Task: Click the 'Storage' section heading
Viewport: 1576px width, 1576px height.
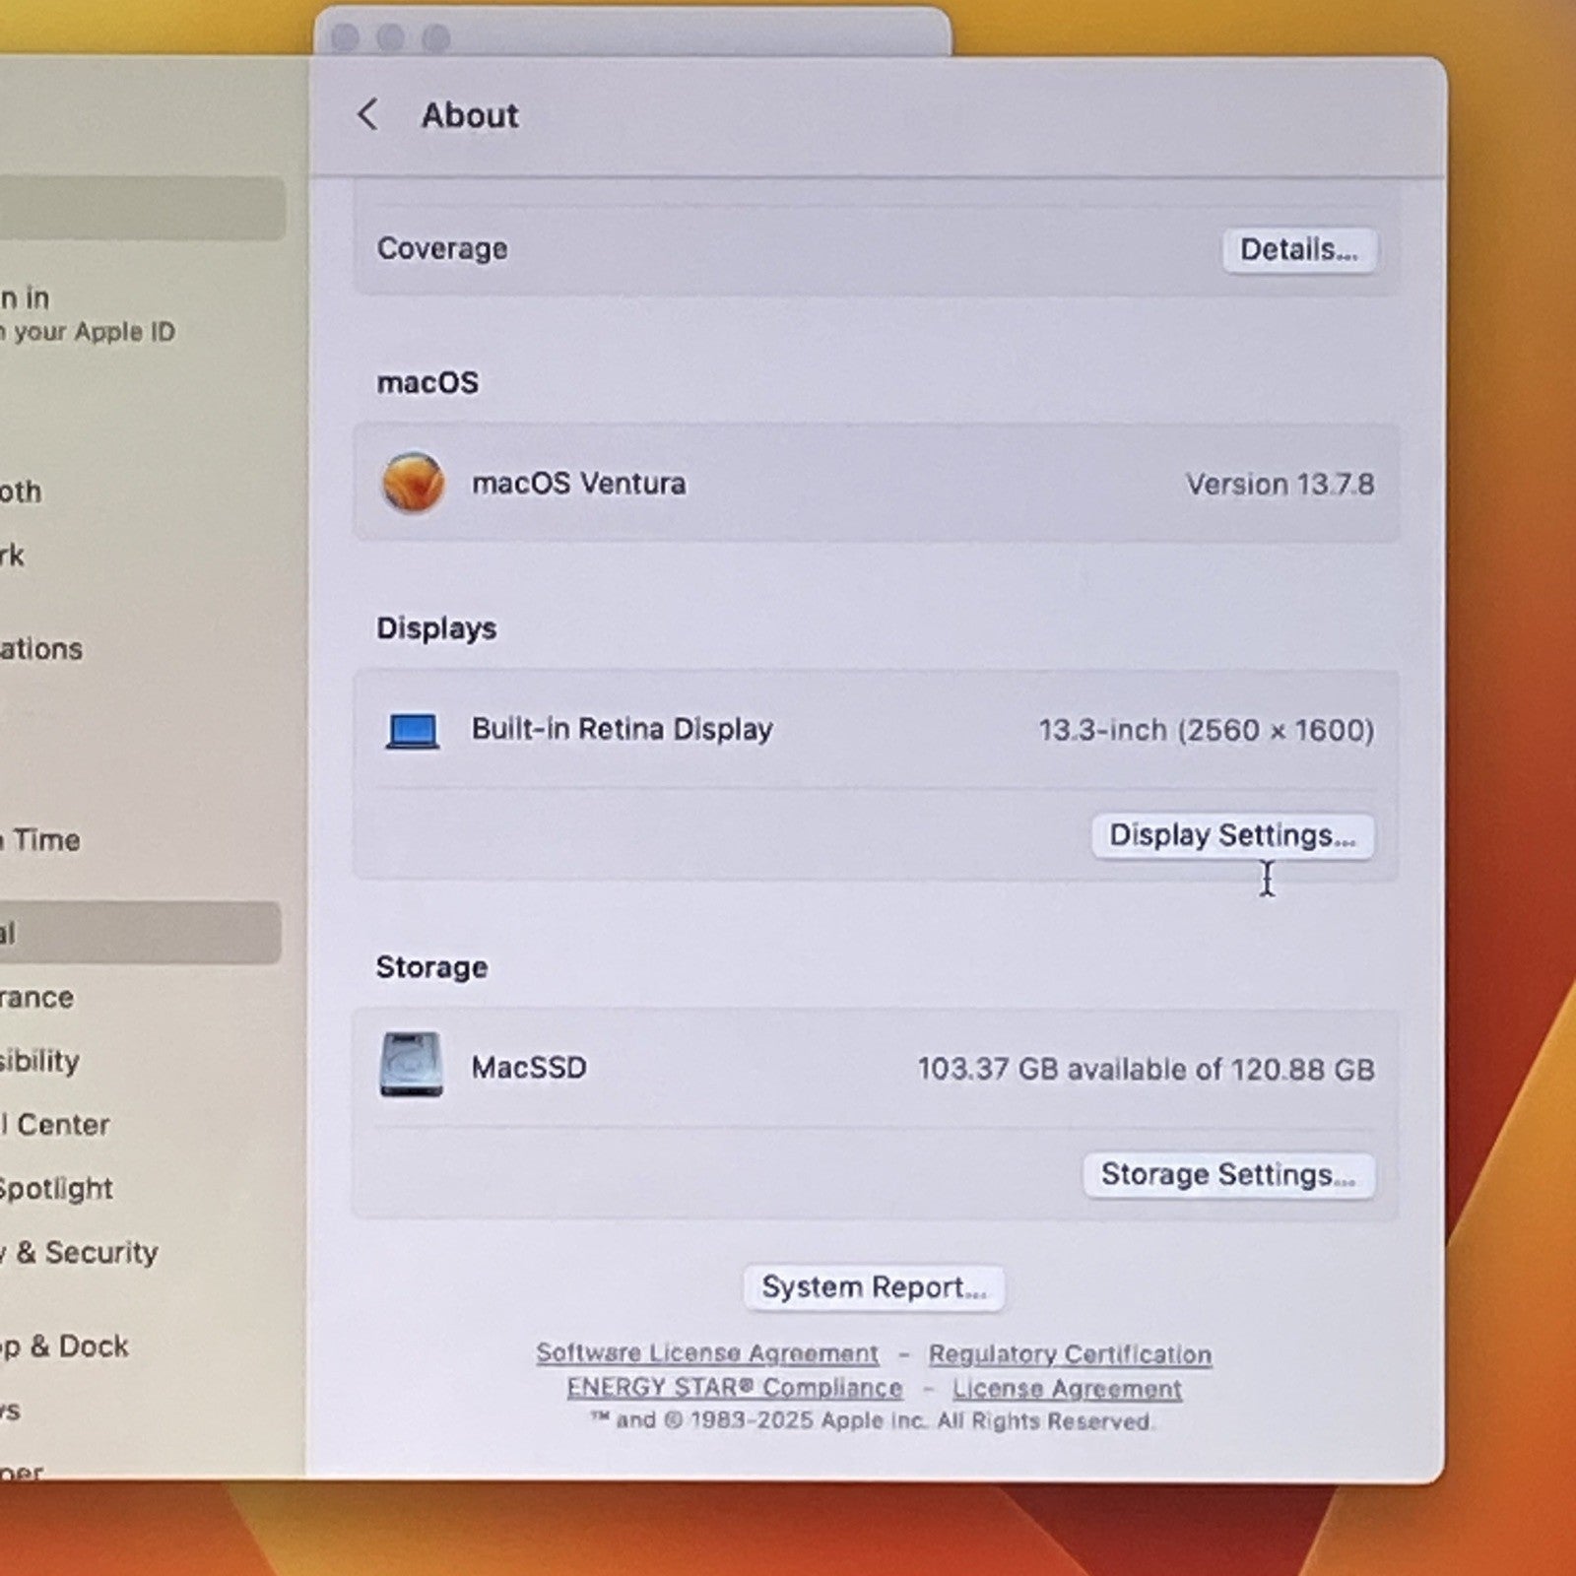Action: coord(431,967)
